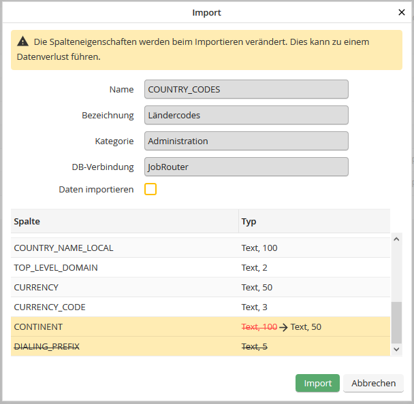
Task: Click the arrow in CONTINENT type change
Action: 283,327
